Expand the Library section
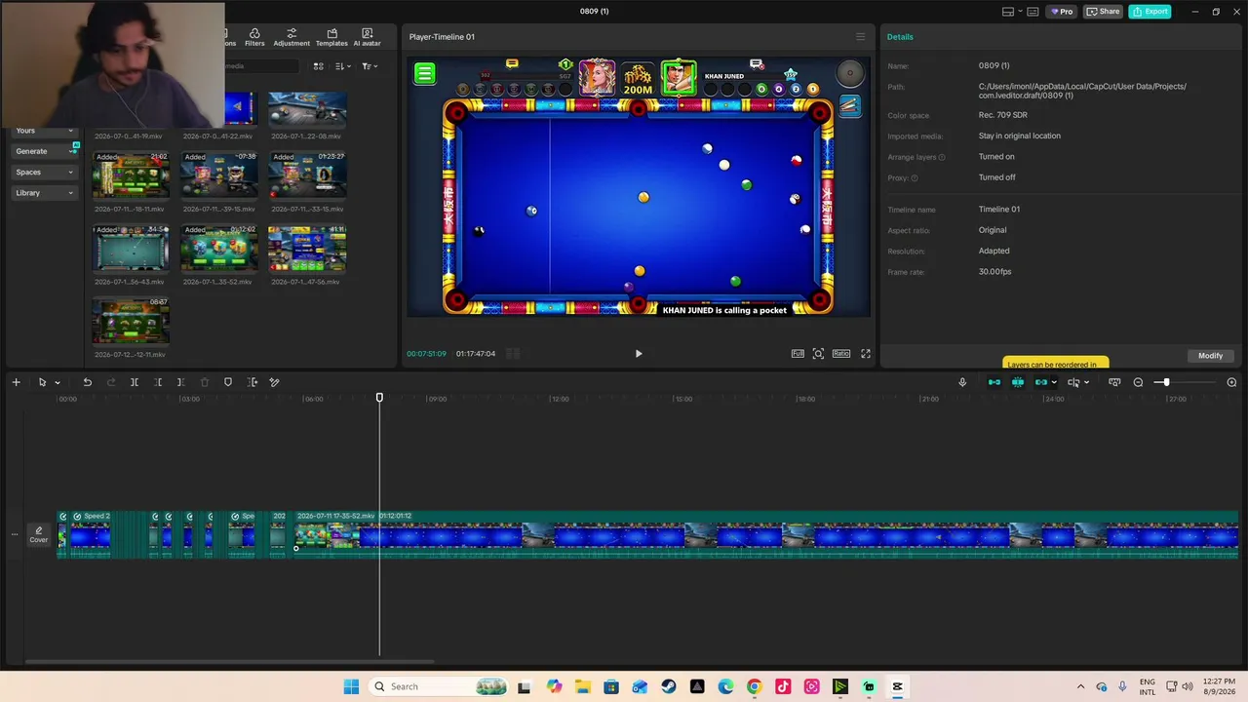The image size is (1248, 702). coord(44,193)
